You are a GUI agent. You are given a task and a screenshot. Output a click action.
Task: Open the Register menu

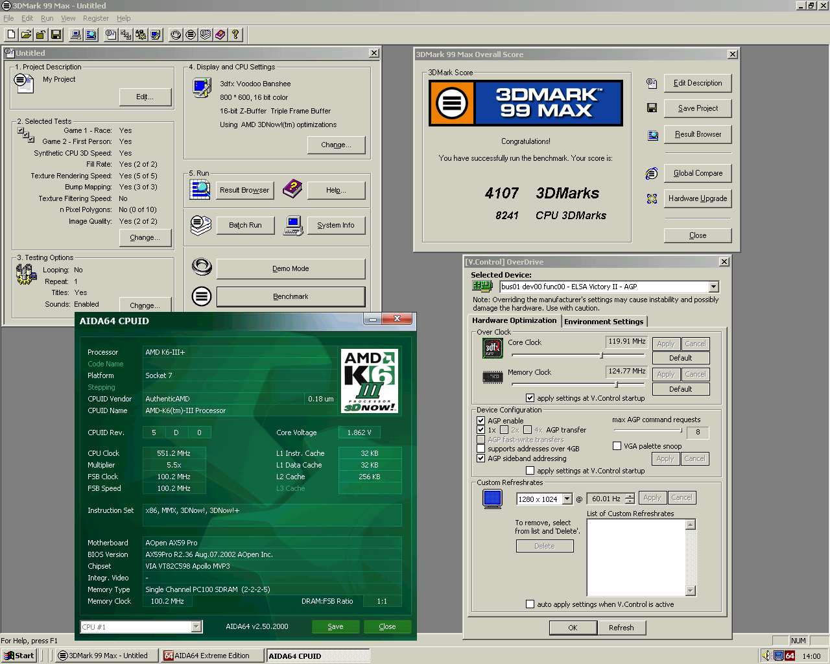96,18
